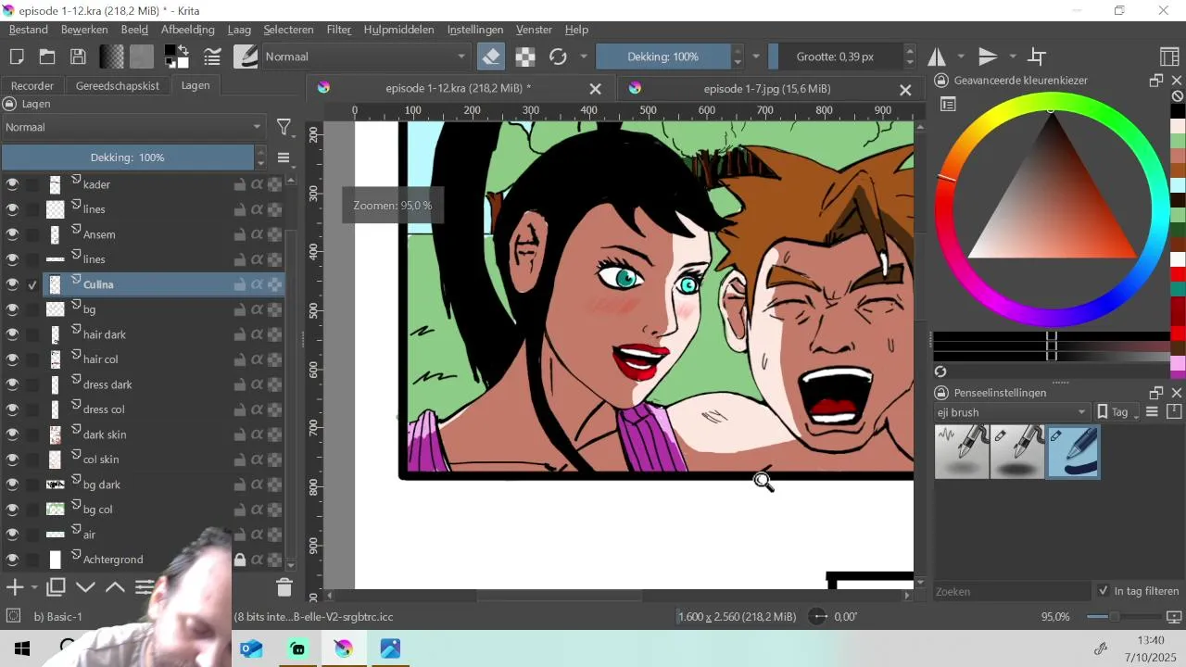Duplicate the selected layer
Image resolution: width=1186 pixels, height=667 pixels.
[x=56, y=587]
